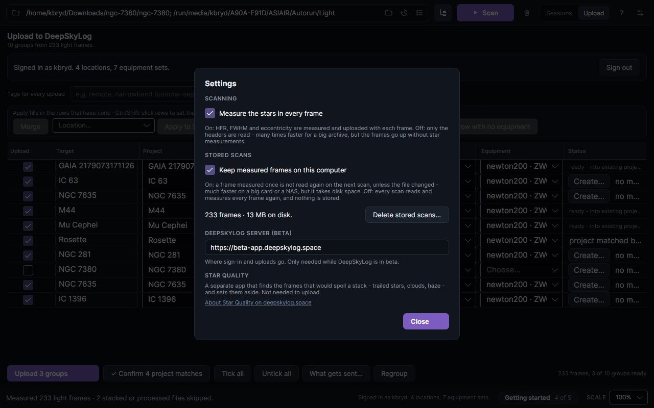
Task: Select the Mu Cephei target cell
Action: [x=97, y=225]
